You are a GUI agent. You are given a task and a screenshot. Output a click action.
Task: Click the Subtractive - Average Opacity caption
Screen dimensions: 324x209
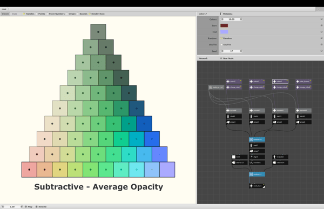[99, 187]
